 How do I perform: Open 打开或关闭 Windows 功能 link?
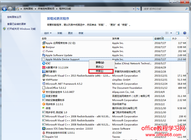click(x=21, y=29)
